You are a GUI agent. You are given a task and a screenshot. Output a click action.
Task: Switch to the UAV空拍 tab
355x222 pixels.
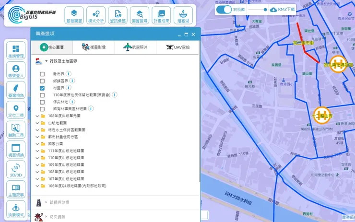[x=177, y=47]
